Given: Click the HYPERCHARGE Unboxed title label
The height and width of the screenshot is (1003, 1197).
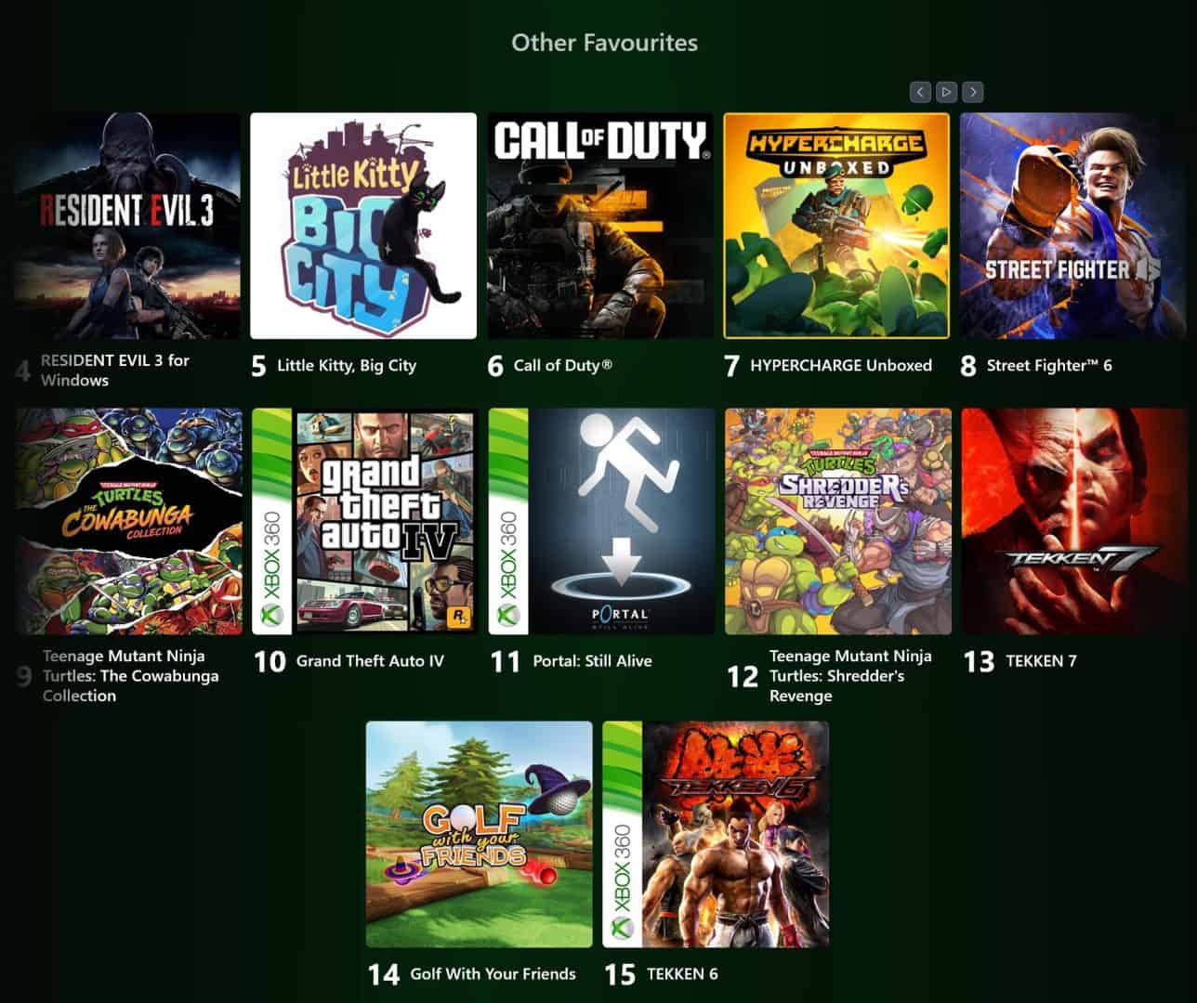Looking at the screenshot, I should point(841,366).
